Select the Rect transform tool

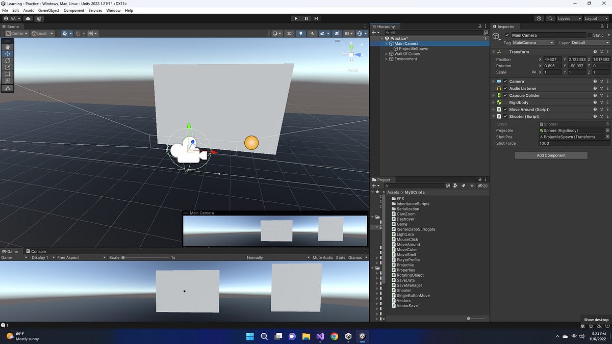coord(7,74)
